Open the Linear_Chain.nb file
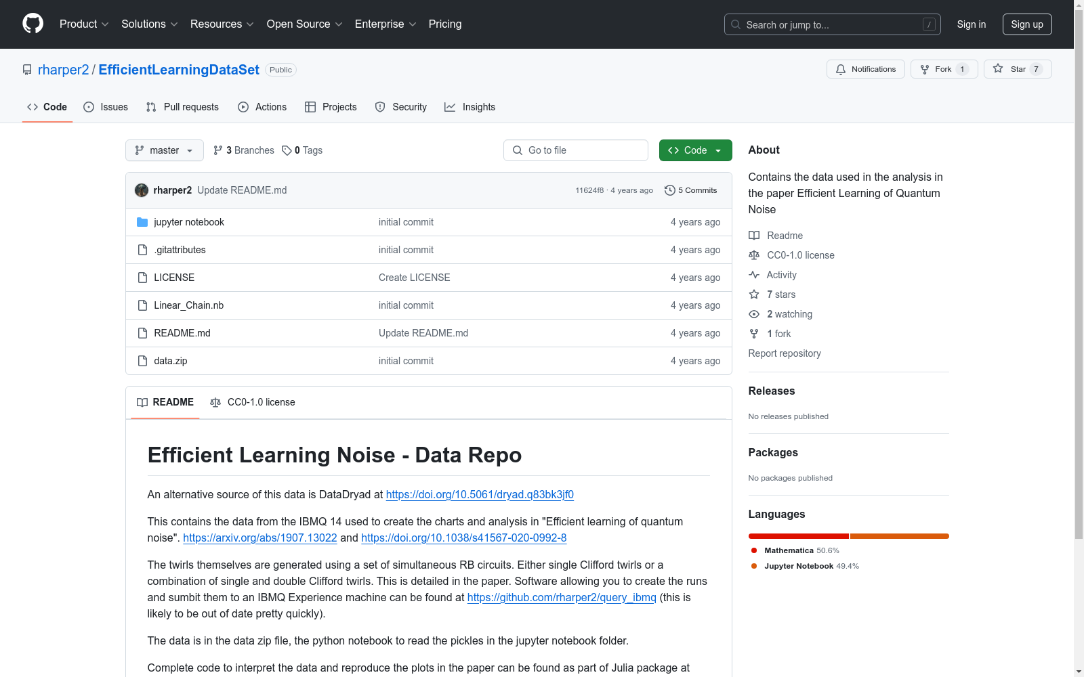The height and width of the screenshot is (677, 1084). (x=189, y=305)
